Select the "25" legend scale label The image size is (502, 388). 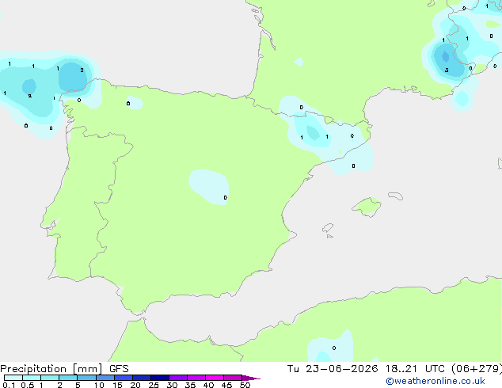coord(154,385)
